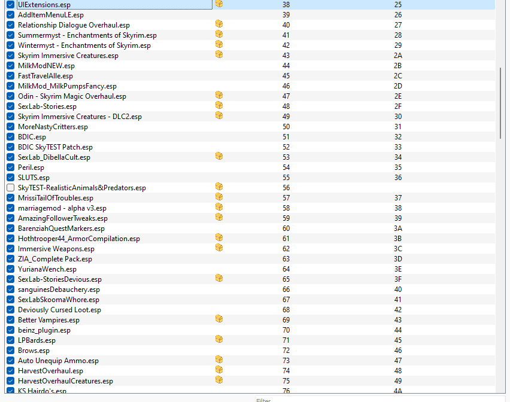Click the box icon for SkyTEST-RealisticAnimals&Predators.esp
Image resolution: width=510 pixels, height=402 pixels.
[x=219, y=187]
